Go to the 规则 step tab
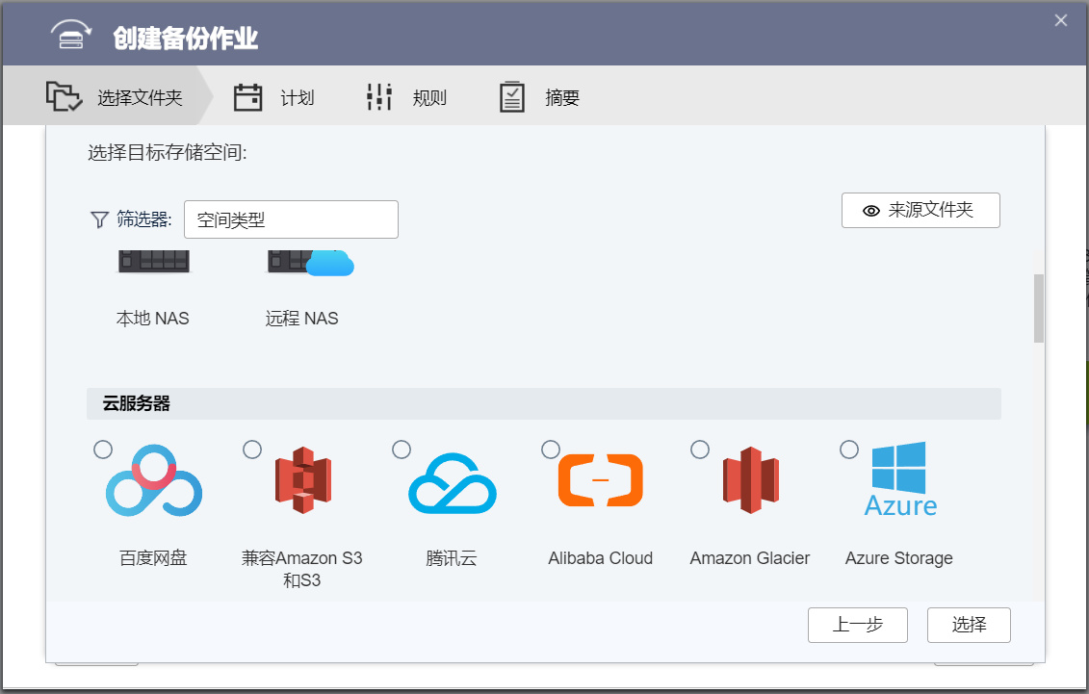 click(x=407, y=97)
